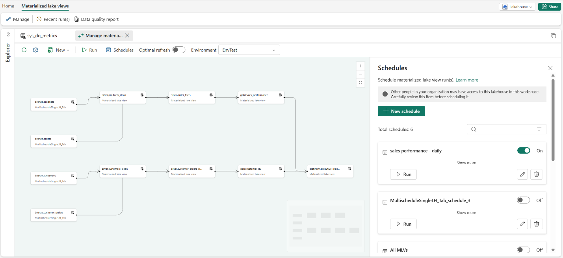
Task: Expand the New dropdown in the toolbar
Action: 59,50
